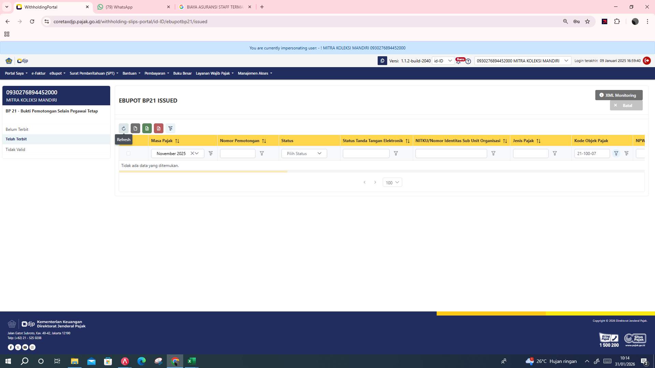Open the id-ID language dropdown
The image size is (655, 368).
pos(442,61)
